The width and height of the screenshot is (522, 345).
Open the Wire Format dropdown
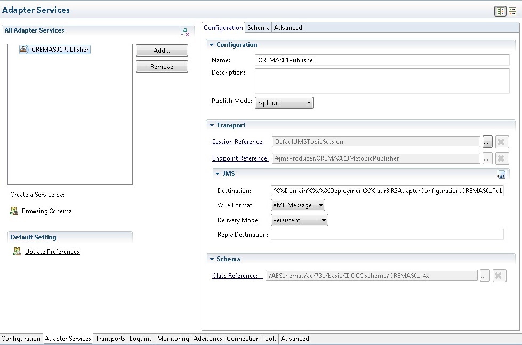point(298,205)
